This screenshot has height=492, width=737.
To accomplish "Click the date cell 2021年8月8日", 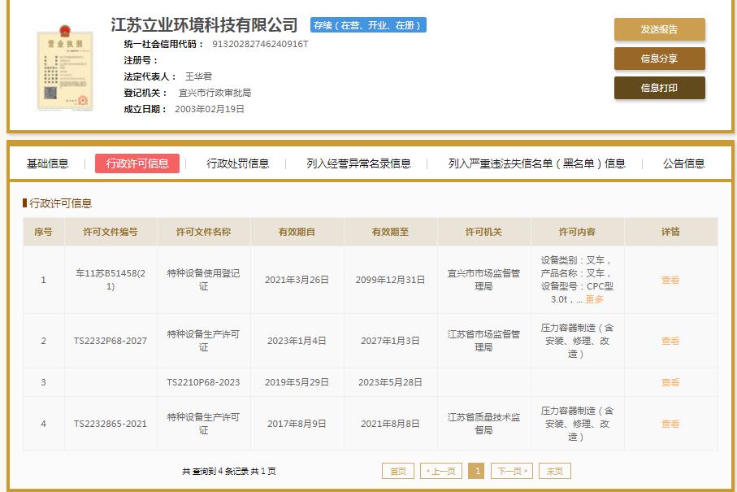I will coord(390,424).
